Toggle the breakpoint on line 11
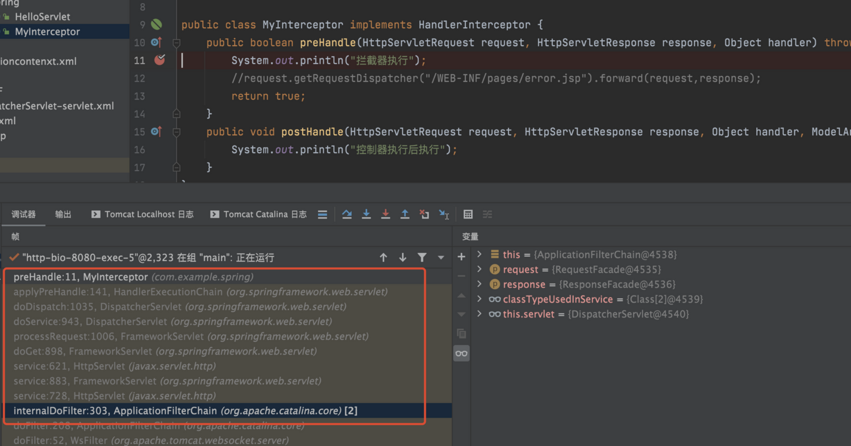 click(x=159, y=60)
